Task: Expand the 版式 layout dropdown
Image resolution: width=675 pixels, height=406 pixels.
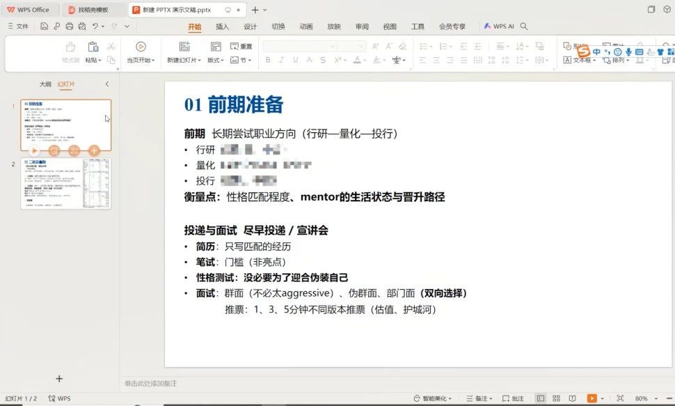Action: pyautogui.click(x=216, y=61)
